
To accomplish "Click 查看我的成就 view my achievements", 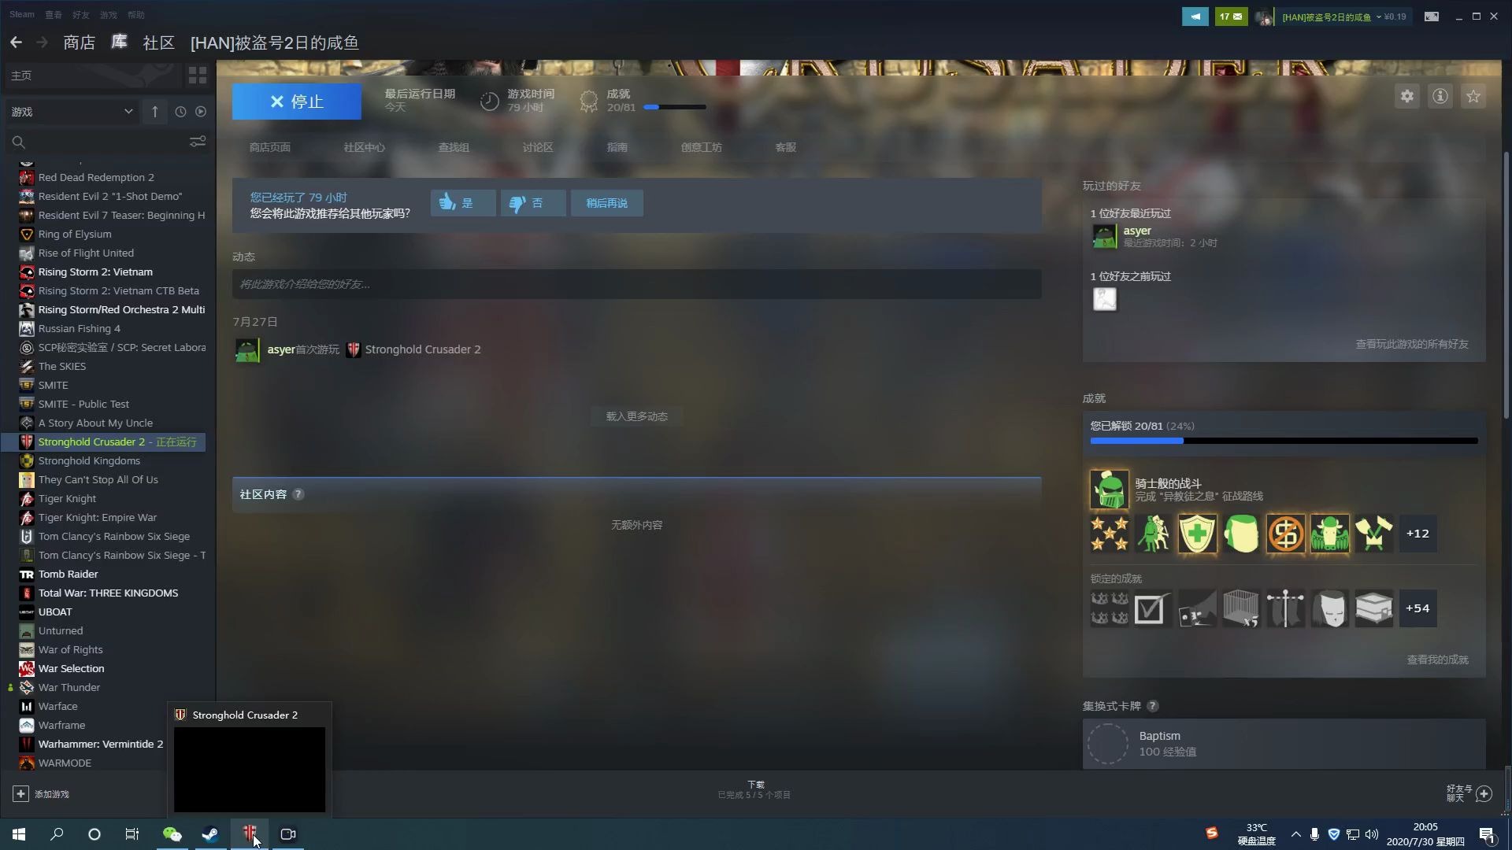I will pyautogui.click(x=1438, y=660).
